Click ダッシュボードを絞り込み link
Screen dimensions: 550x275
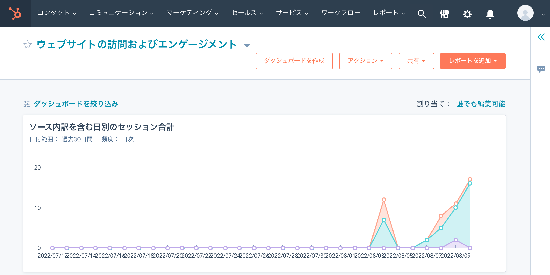pyautogui.click(x=76, y=104)
